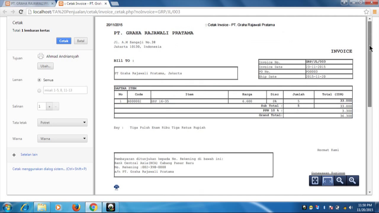
Task: Zoom out the print preview
Action: click(x=340, y=180)
